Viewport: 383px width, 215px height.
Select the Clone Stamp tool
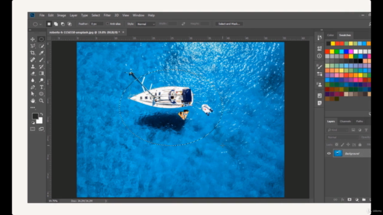point(32,66)
